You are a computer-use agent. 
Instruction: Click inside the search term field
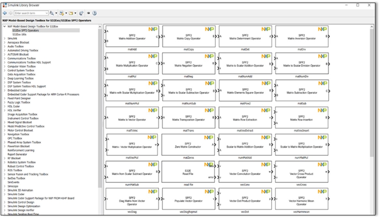tap(29, 14)
